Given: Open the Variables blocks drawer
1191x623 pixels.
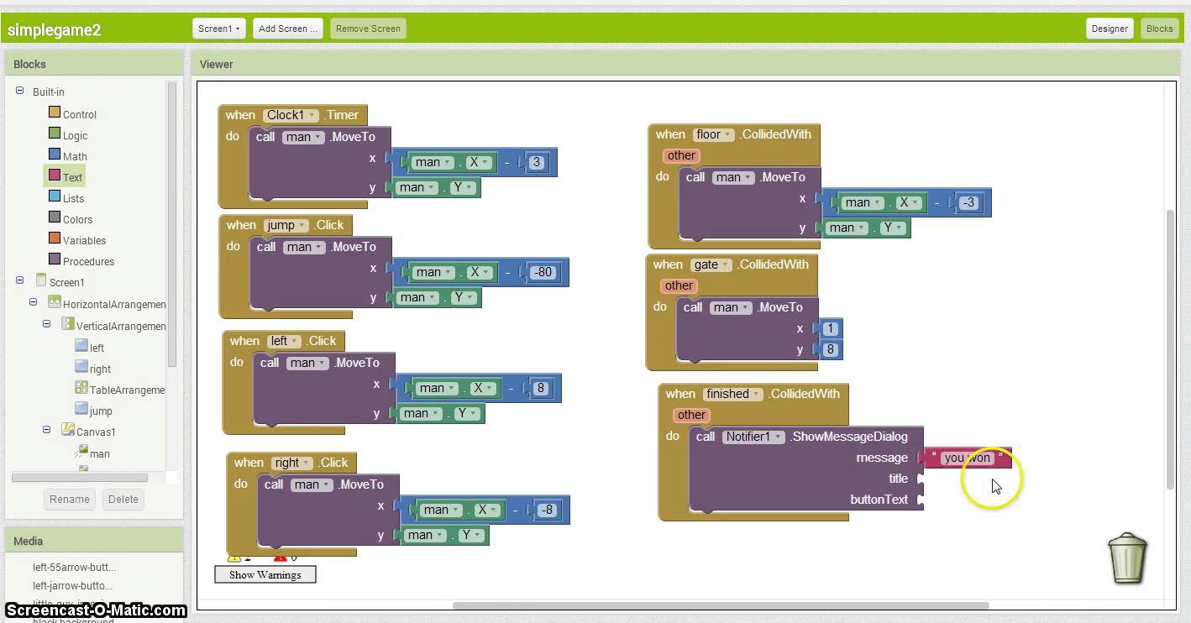Looking at the screenshot, I should click(82, 240).
